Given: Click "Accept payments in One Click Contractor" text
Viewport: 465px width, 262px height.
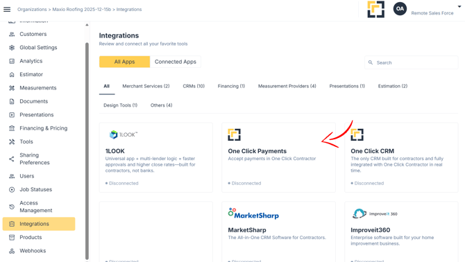Looking at the screenshot, I should point(271,159).
